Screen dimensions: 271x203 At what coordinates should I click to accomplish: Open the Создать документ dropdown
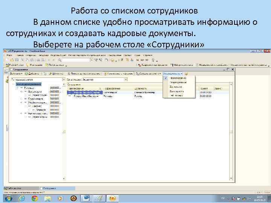pyautogui.click(x=148, y=74)
